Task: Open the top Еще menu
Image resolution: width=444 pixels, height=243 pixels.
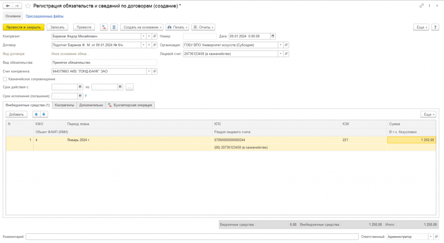Action: (421, 27)
